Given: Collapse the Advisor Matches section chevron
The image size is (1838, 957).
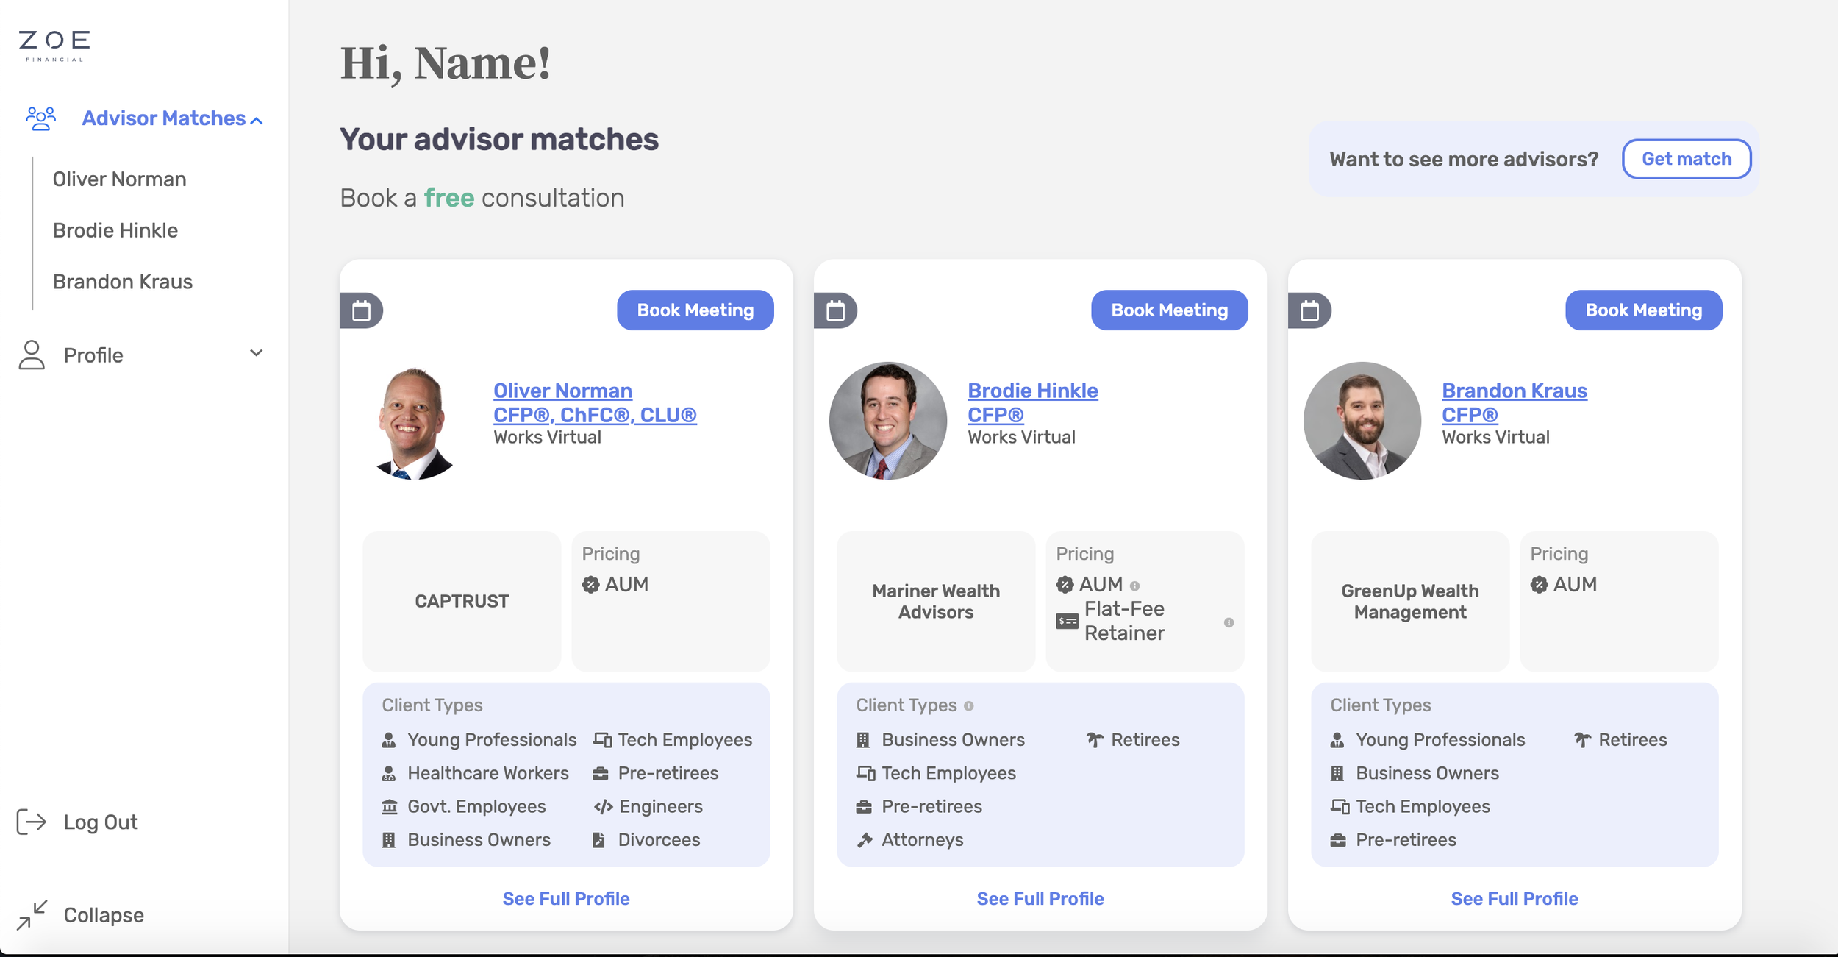Looking at the screenshot, I should click(257, 121).
